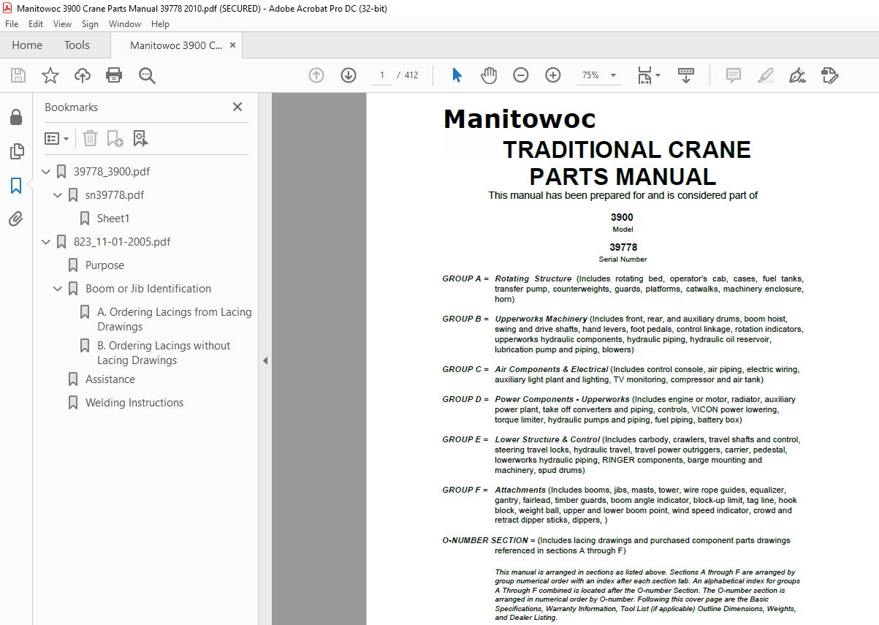Open the bookmarks options dropdown menu
The width and height of the screenshot is (879, 625).
tap(57, 138)
